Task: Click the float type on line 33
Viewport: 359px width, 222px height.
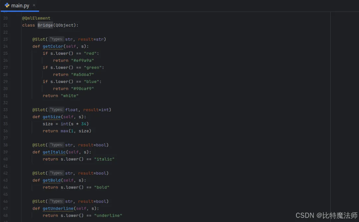Action: tap(71, 110)
